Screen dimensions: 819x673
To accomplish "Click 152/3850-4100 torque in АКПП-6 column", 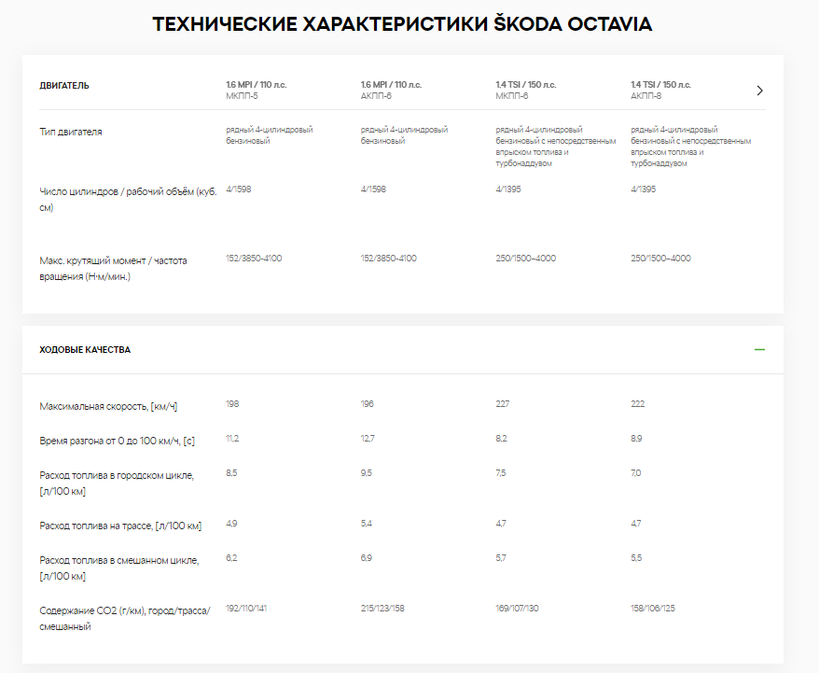I will point(389,259).
